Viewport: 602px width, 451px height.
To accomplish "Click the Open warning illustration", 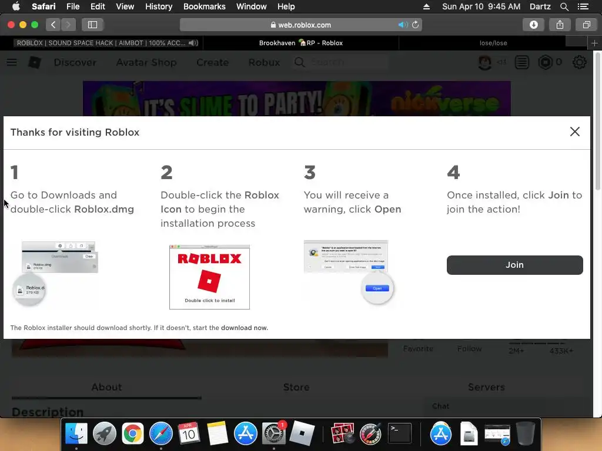I will [349, 272].
